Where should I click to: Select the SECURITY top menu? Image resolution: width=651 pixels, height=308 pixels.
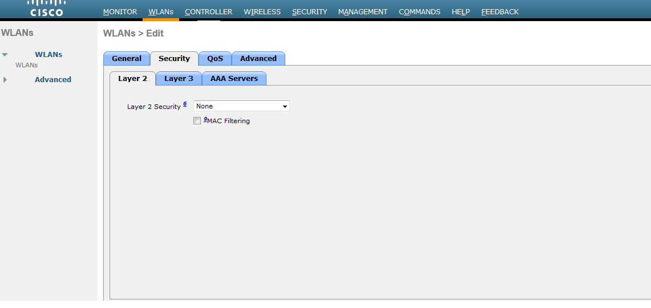click(309, 11)
